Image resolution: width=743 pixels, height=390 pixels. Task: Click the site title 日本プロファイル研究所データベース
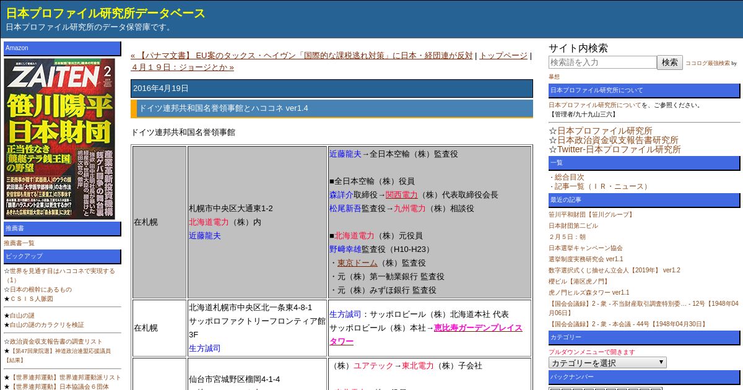tap(106, 13)
